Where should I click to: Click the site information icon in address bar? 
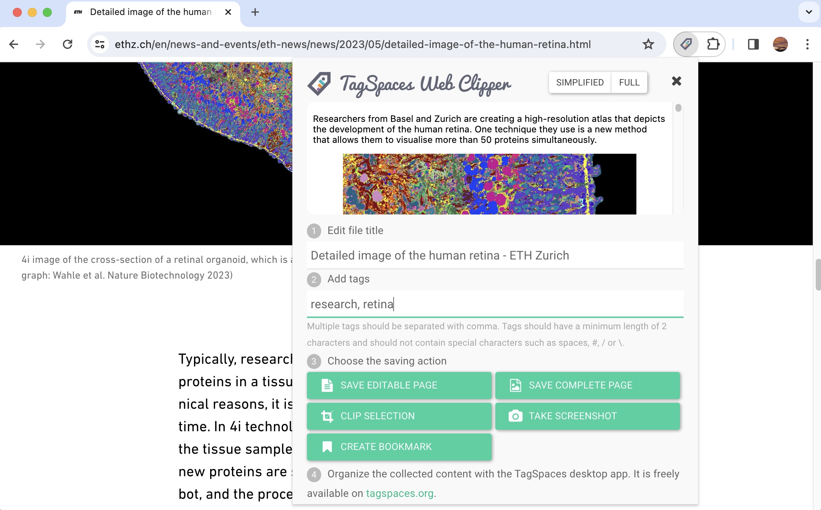point(100,44)
